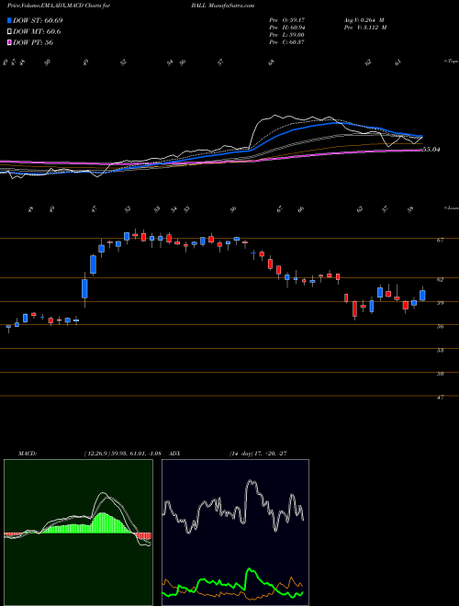Click the 'MACD:' panel heading
Viewport: 459px width, 606px height.
tap(27, 453)
